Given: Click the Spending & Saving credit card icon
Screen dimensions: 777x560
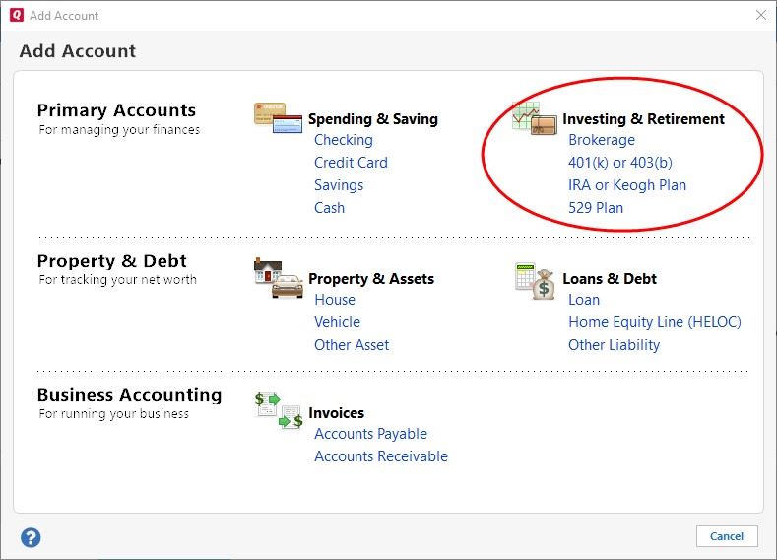Looking at the screenshot, I should (277, 118).
